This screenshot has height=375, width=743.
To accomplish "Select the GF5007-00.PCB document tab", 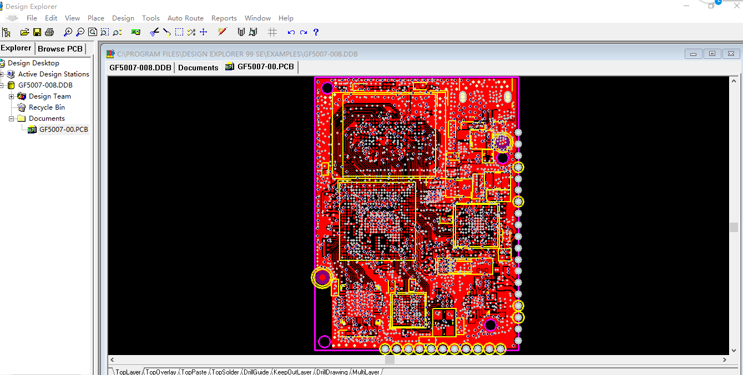I will (x=260, y=67).
